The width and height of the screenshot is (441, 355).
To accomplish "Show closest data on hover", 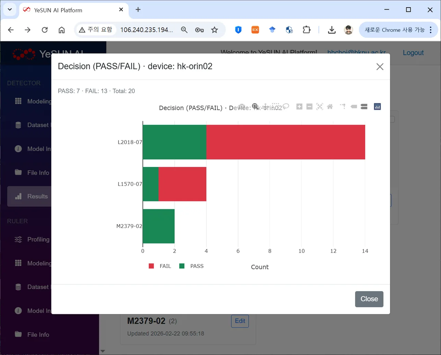I will coord(354,107).
